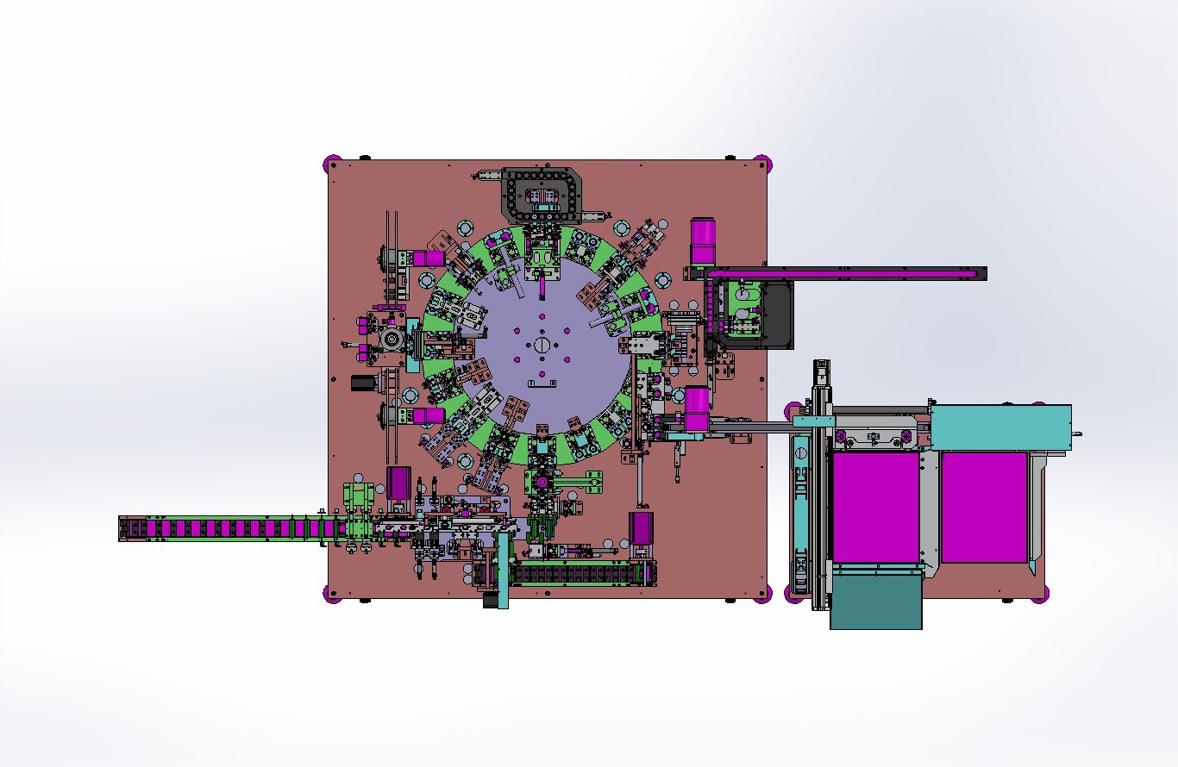The height and width of the screenshot is (767, 1178).
Task: Select the right magenta panel on right station
Action: [x=984, y=507]
